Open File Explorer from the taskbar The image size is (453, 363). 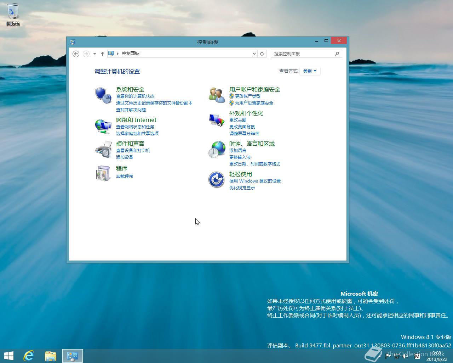[x=51, y=356]
